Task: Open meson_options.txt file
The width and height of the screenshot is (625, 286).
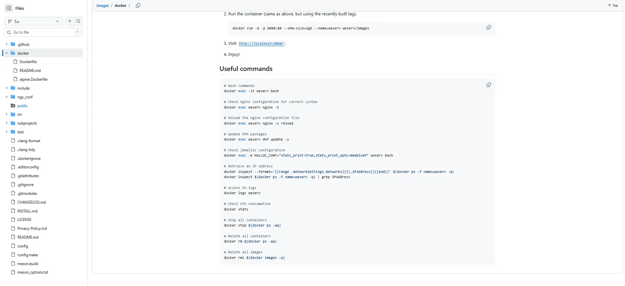Action: point(33,272)
